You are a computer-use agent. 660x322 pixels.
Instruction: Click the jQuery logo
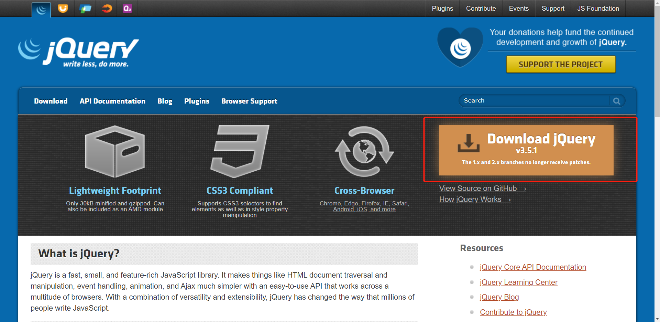point(79,52)
